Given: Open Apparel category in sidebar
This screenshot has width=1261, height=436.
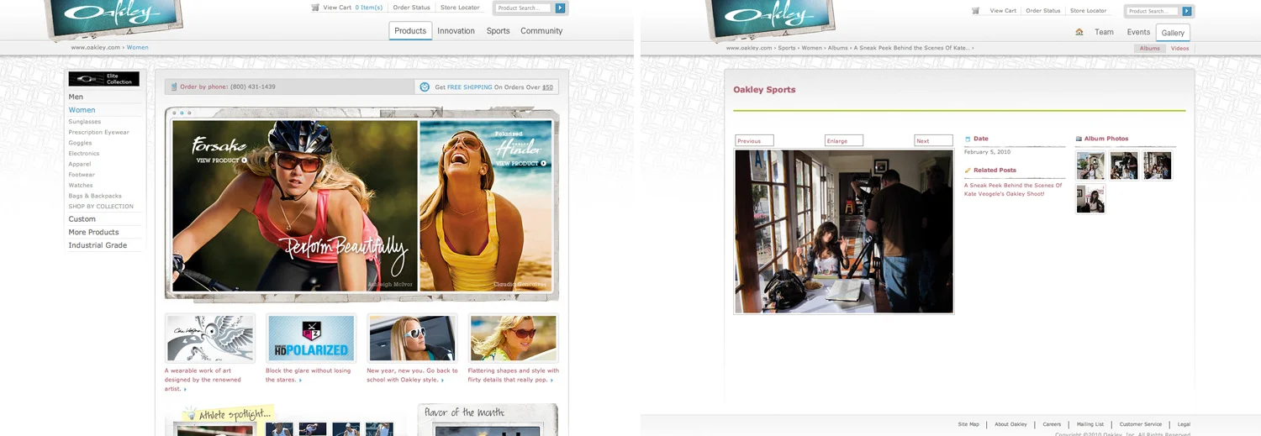Looking at the screenshot, I should (80, 165).
